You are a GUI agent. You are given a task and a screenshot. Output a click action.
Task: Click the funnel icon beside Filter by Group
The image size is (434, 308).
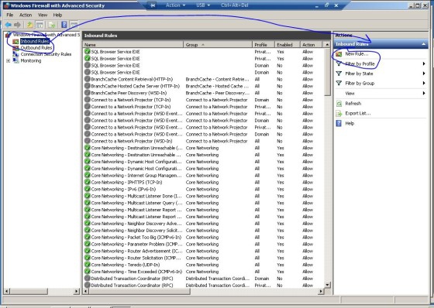point(339,84)
